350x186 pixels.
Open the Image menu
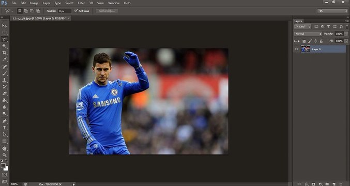34,3
